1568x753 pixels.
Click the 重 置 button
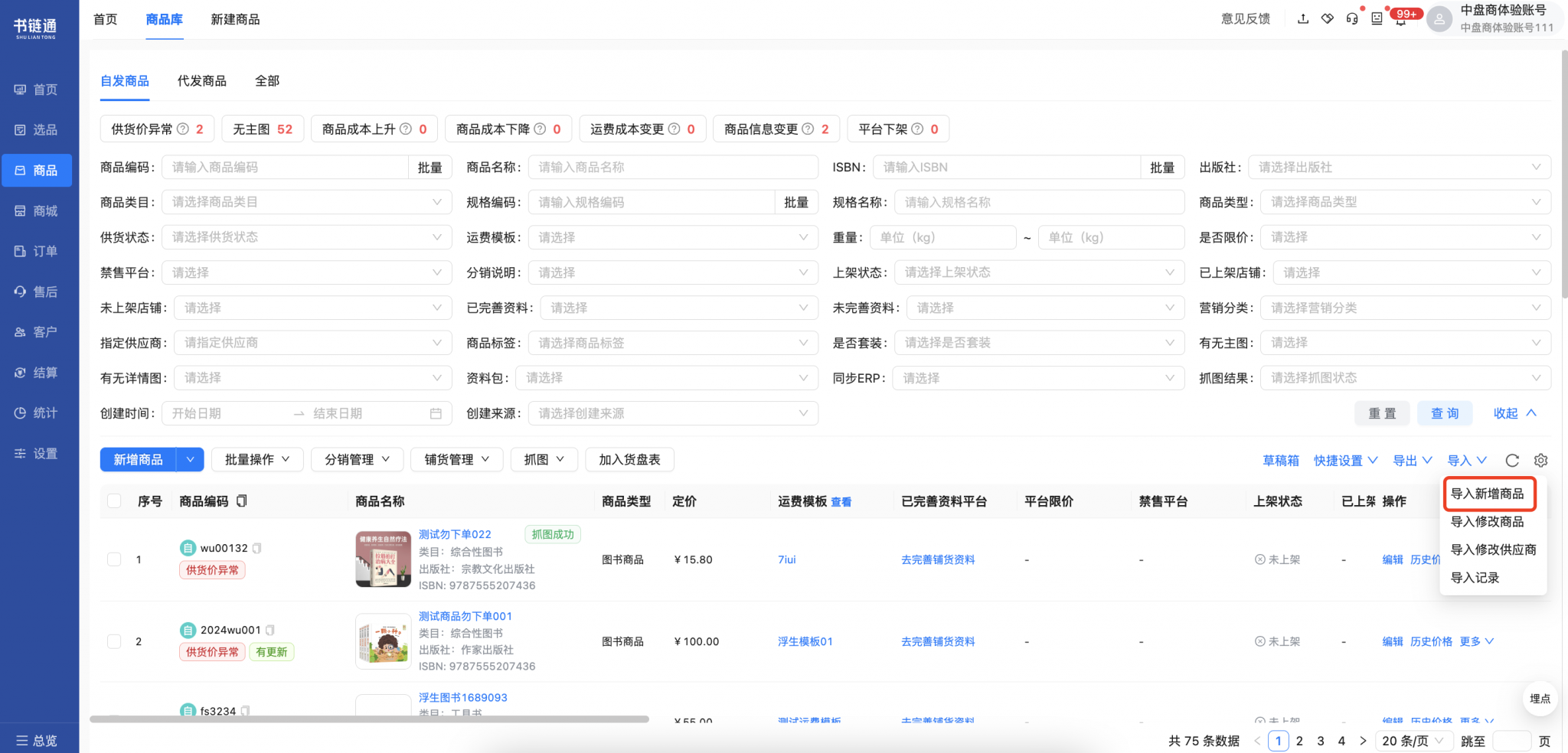(x=1383, y=413)
